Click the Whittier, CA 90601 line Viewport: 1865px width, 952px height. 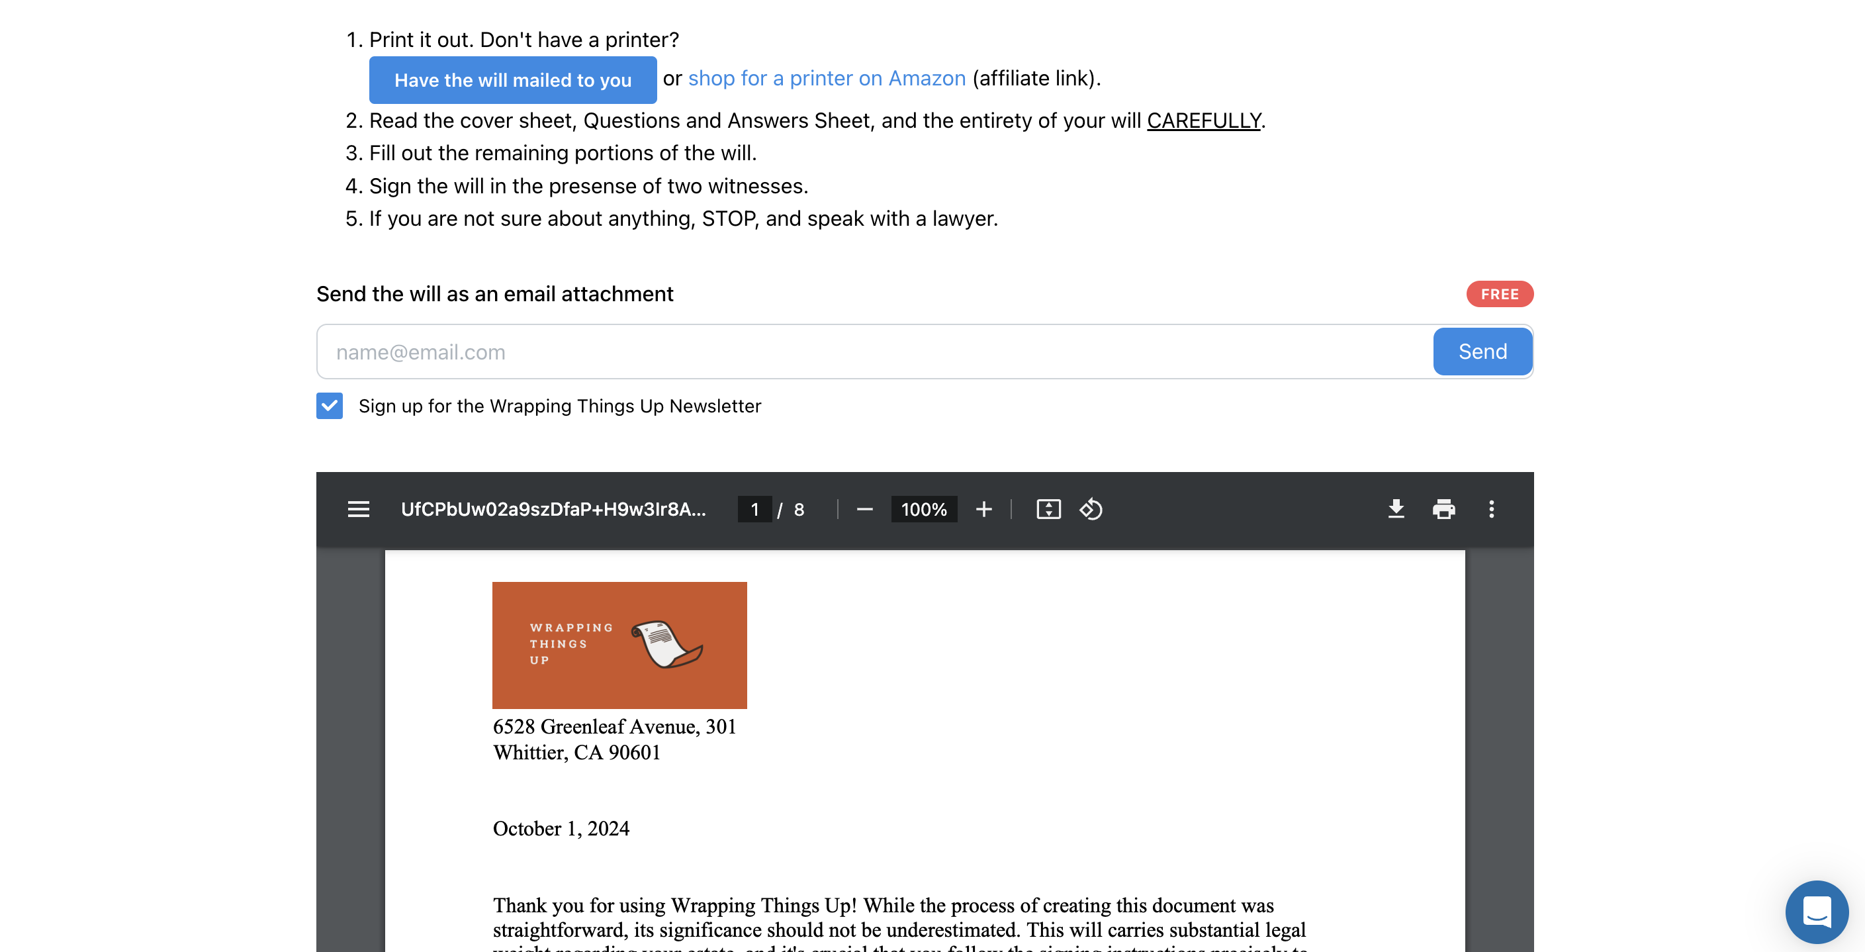pyautogui.click(x=577, y=752)
